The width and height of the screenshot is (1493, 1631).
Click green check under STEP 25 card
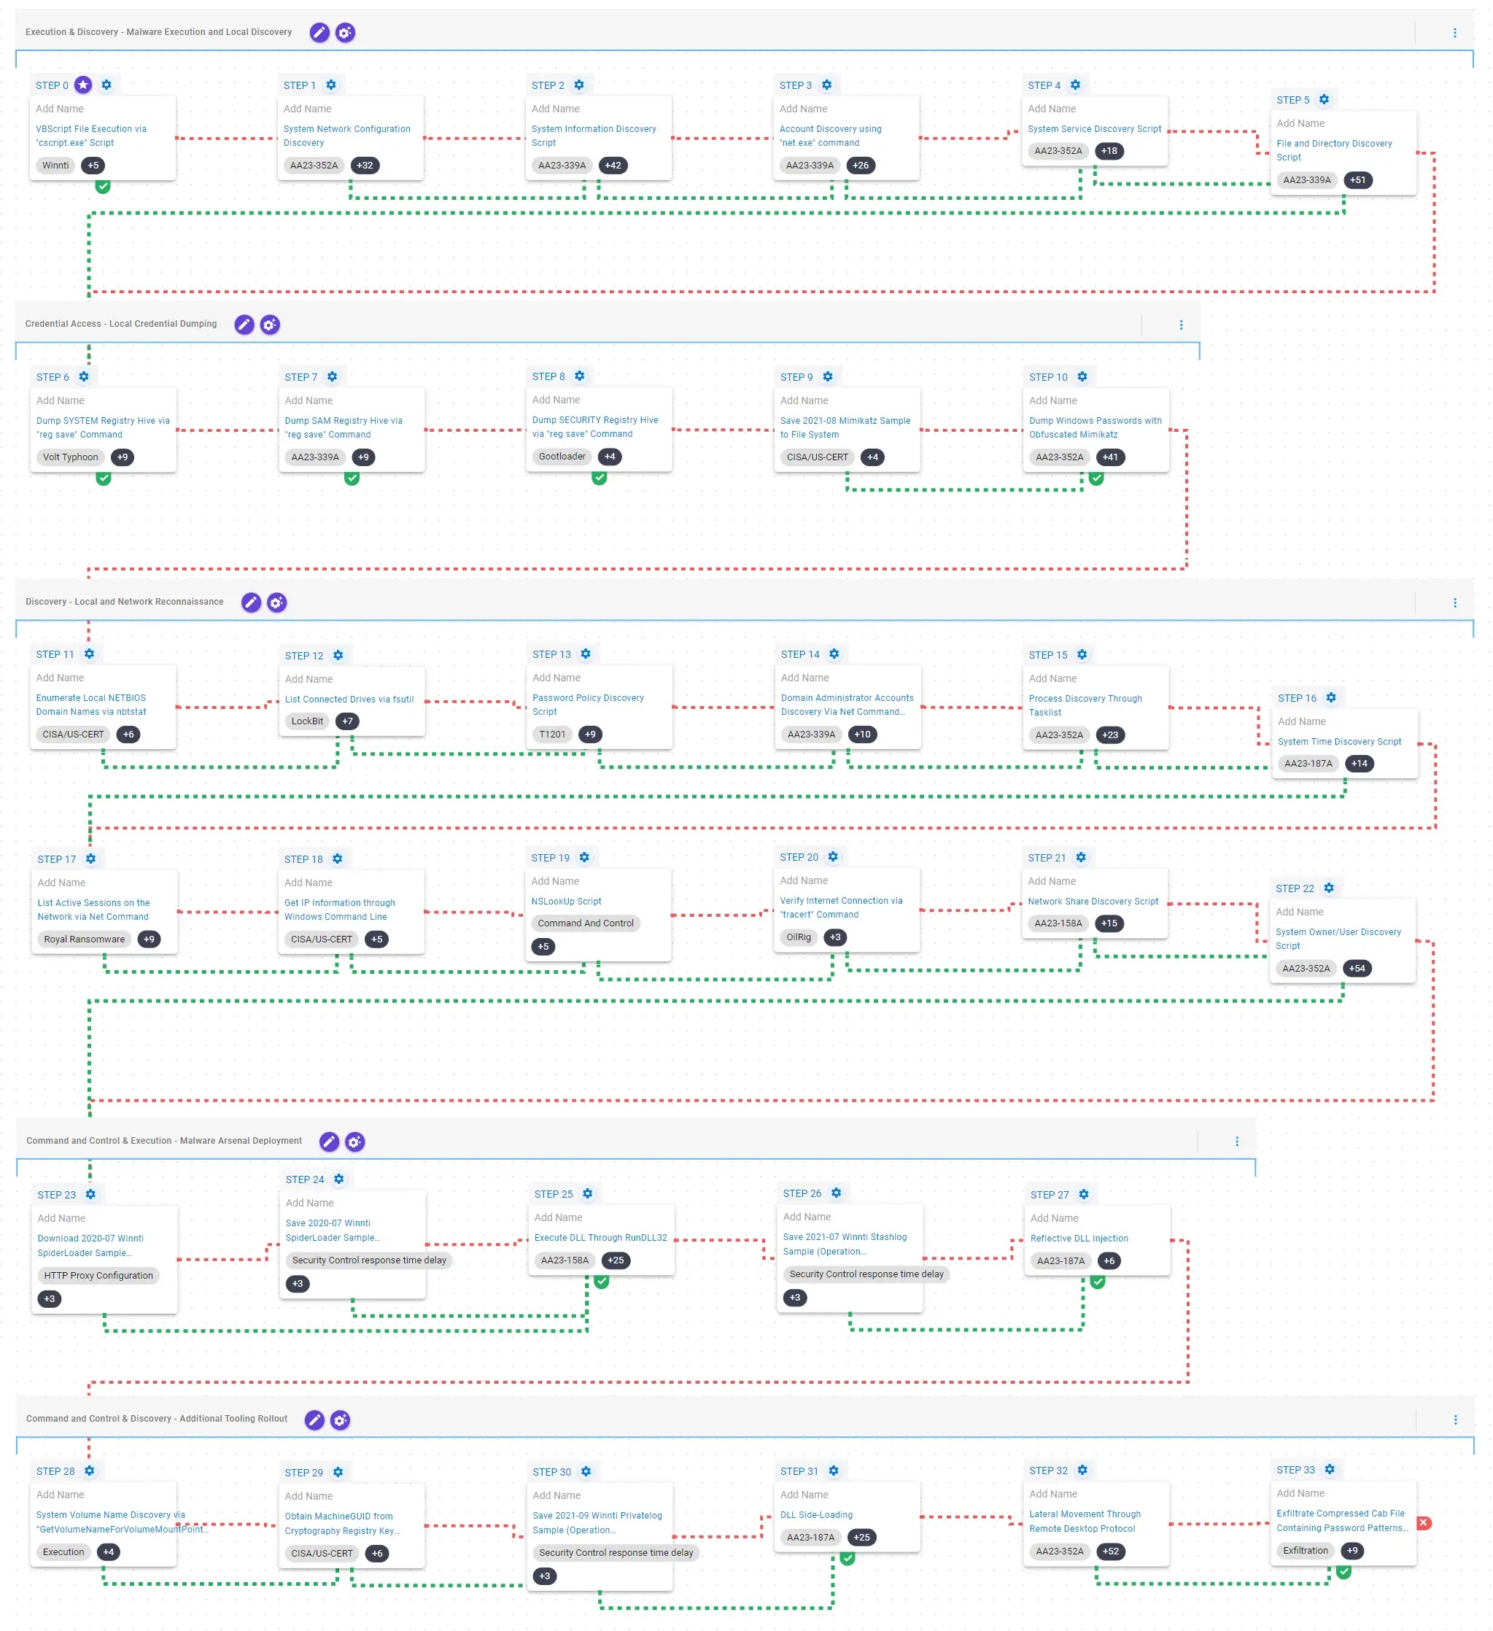click(x=602, y=1282)
